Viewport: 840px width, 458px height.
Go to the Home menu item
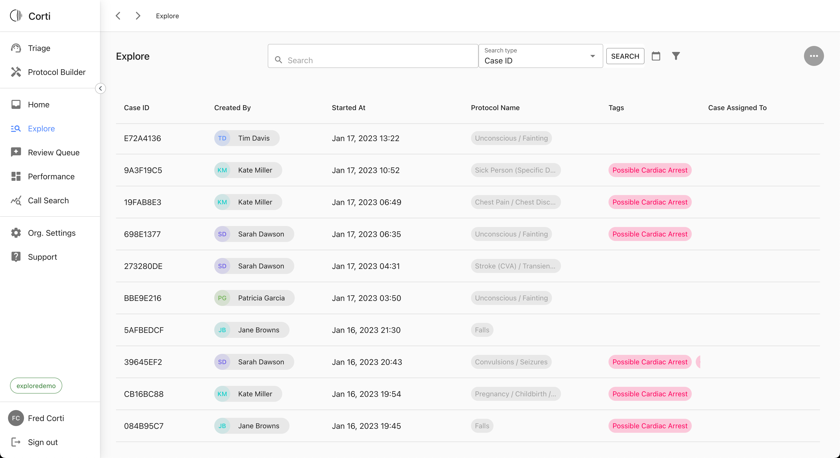38,105
